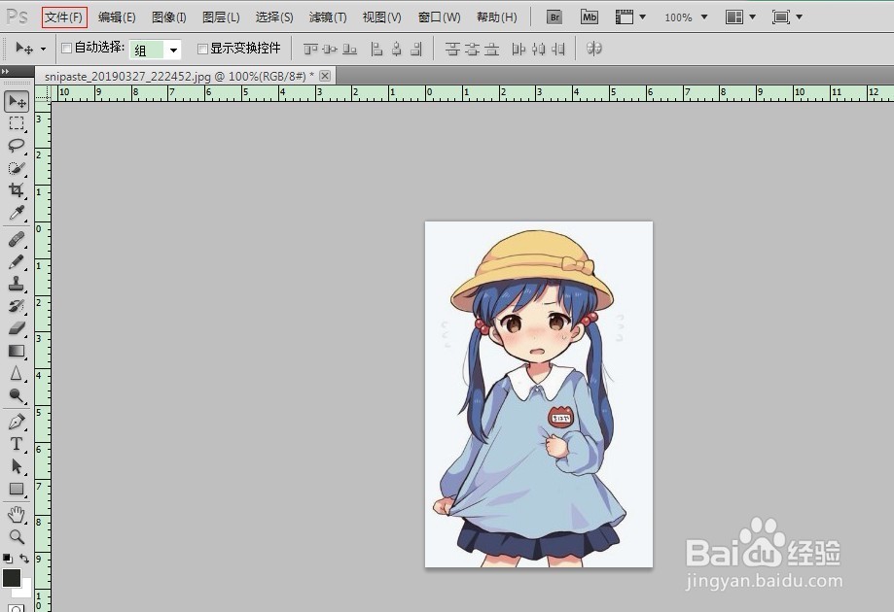The width and height of the screenshot is (894, 612).
Task: Open the Move tool preset picker arrow
Action: [x=43, y=49]
